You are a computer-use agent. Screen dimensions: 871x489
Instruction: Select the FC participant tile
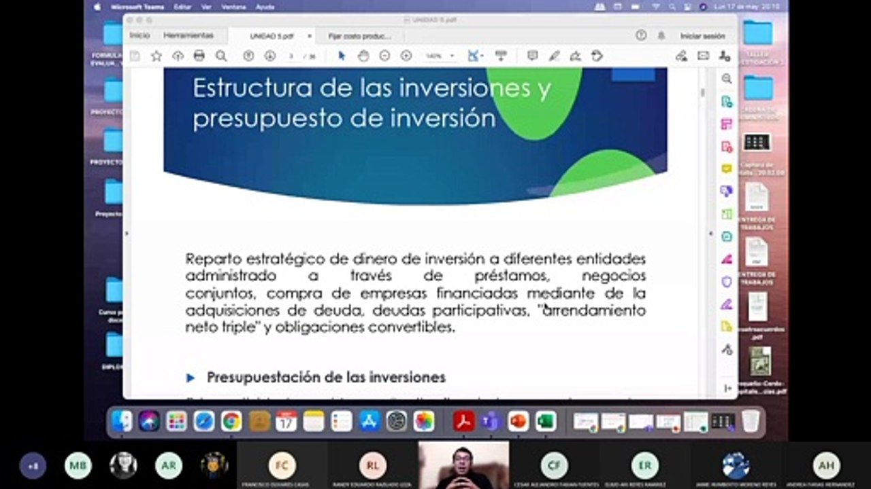(x=282, y=465)
